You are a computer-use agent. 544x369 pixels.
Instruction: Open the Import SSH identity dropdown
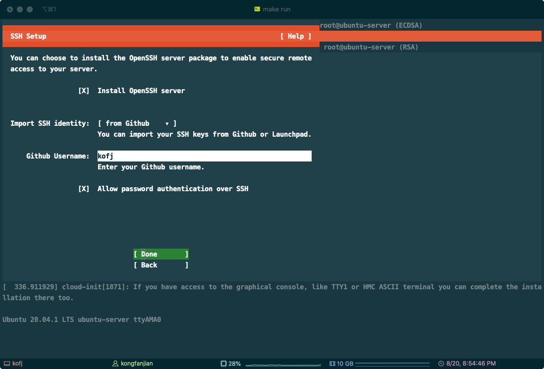click(x=137, y=123)
